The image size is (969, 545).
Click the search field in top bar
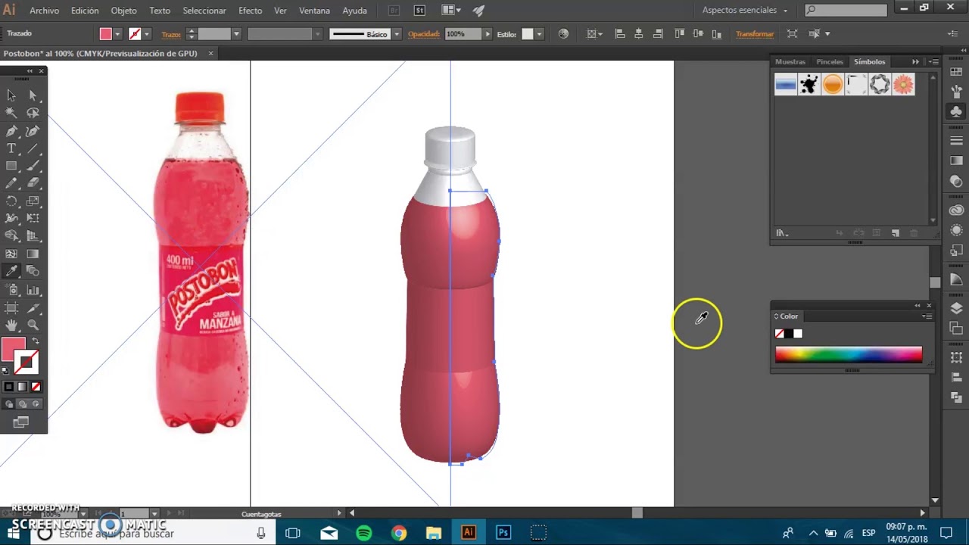pos(846,11)
